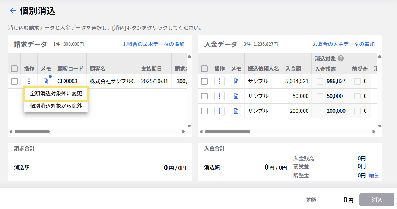Screen dimensions: 397x209
Task: Click the horizontal scrollbar under the 請求データ table
Action: [32, 131]
